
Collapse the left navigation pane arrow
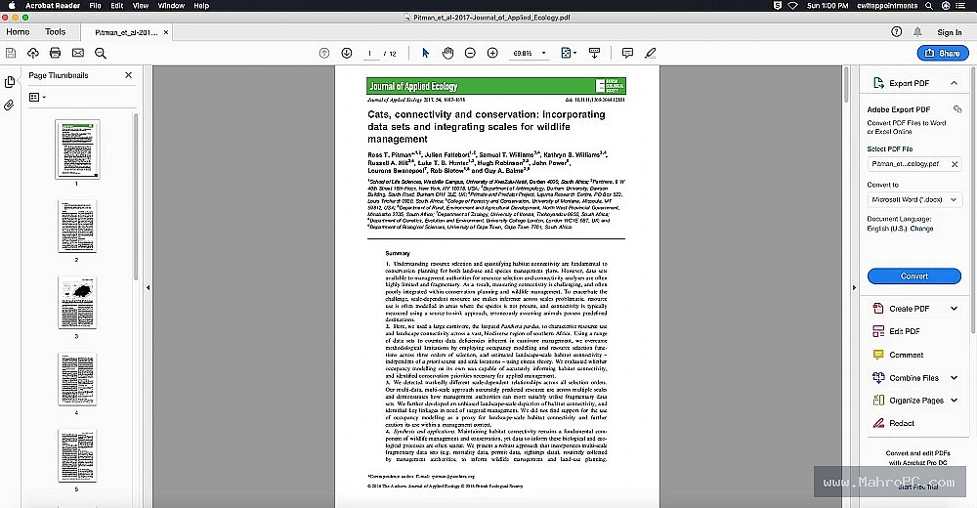[x=148, y=287]
